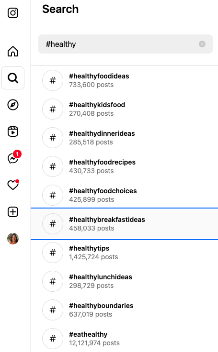Clear the search field with the x button
This screenshot has height=352, width=218.
tap(202, 44)
